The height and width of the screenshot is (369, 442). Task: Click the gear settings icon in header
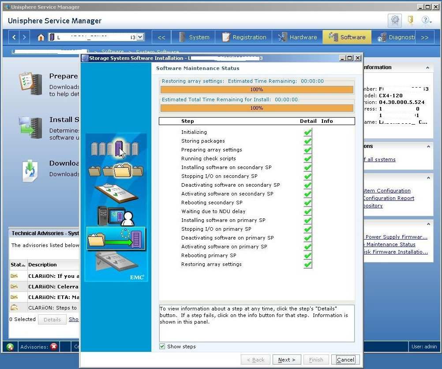click(395, 20)
